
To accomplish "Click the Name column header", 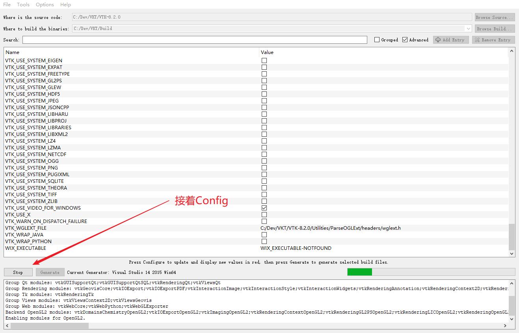I will click(x=131, y=52).
